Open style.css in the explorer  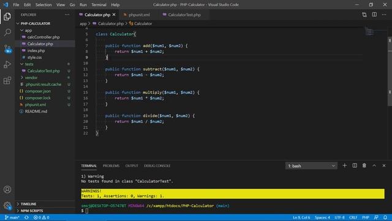pyautogui.click(x=34, y=57)
